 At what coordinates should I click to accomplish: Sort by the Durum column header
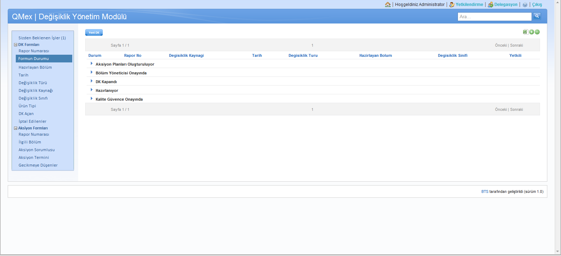click(x=95, y=55)
